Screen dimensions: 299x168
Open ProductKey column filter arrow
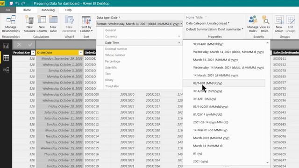[x=33, y=53]
